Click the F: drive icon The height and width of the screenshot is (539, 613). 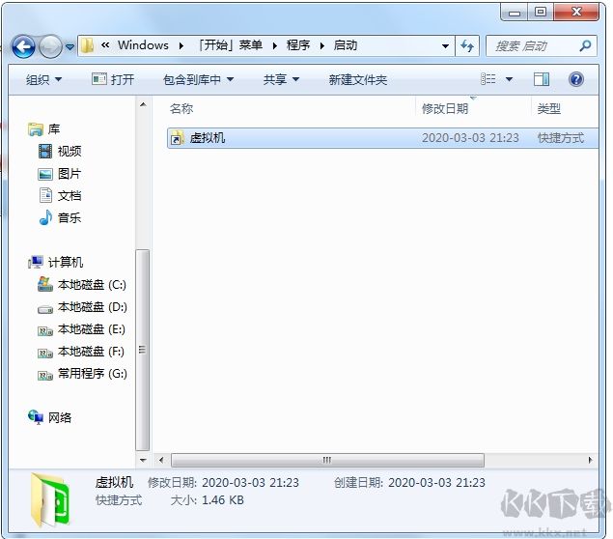click(x=45, y=354)
